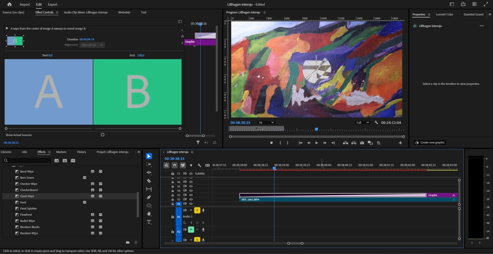
Task: Play the program monitor
Action: (x=317, y=143)
